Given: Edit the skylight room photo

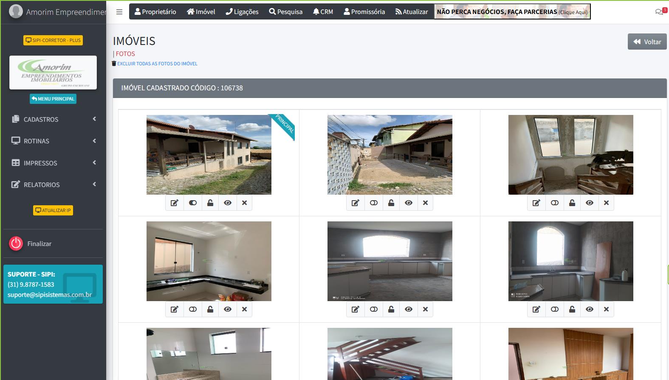Looking at the screenshot, I should tap(536, 203).
